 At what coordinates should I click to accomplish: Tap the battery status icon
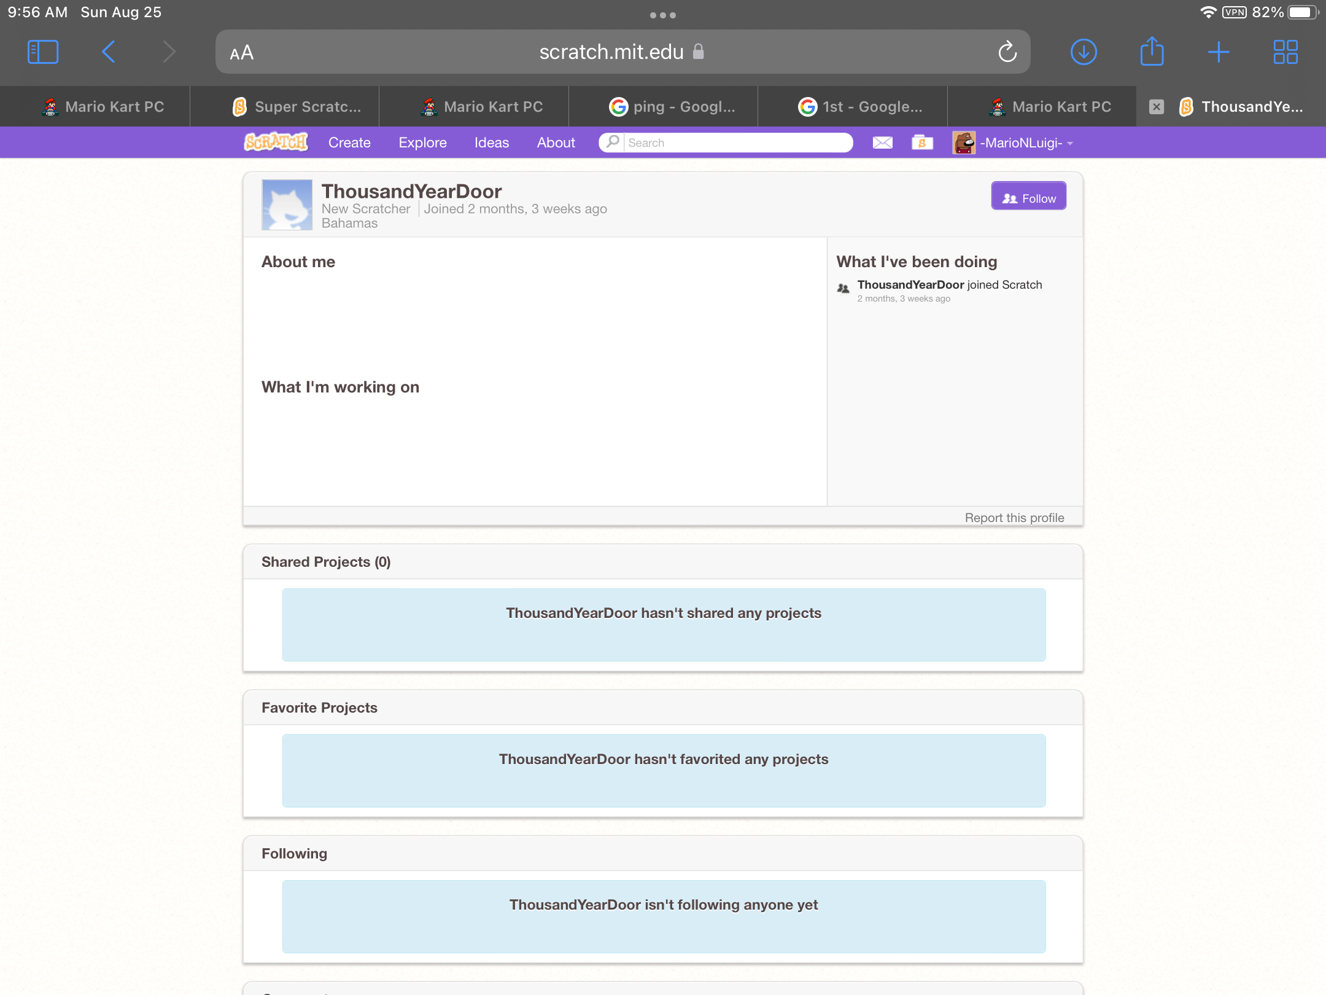[1303, 12]
